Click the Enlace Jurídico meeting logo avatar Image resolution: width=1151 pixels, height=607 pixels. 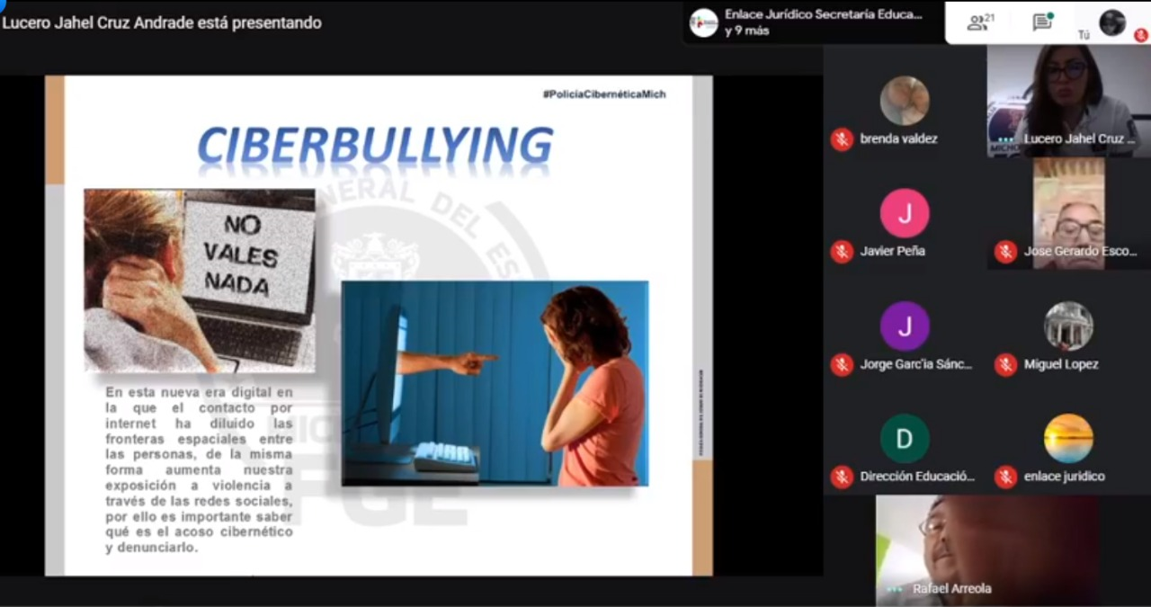coord(703,22)
